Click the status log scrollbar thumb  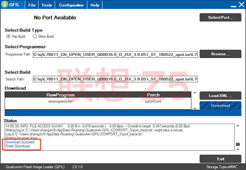(238, 144)
